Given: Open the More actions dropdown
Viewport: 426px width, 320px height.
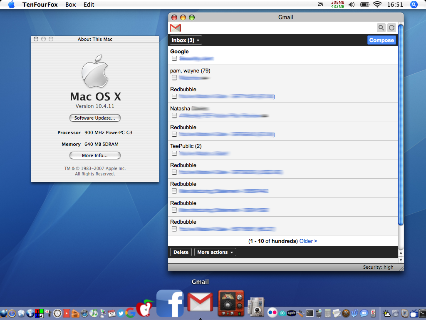Looking at the screenshot, I should [215, 252].
